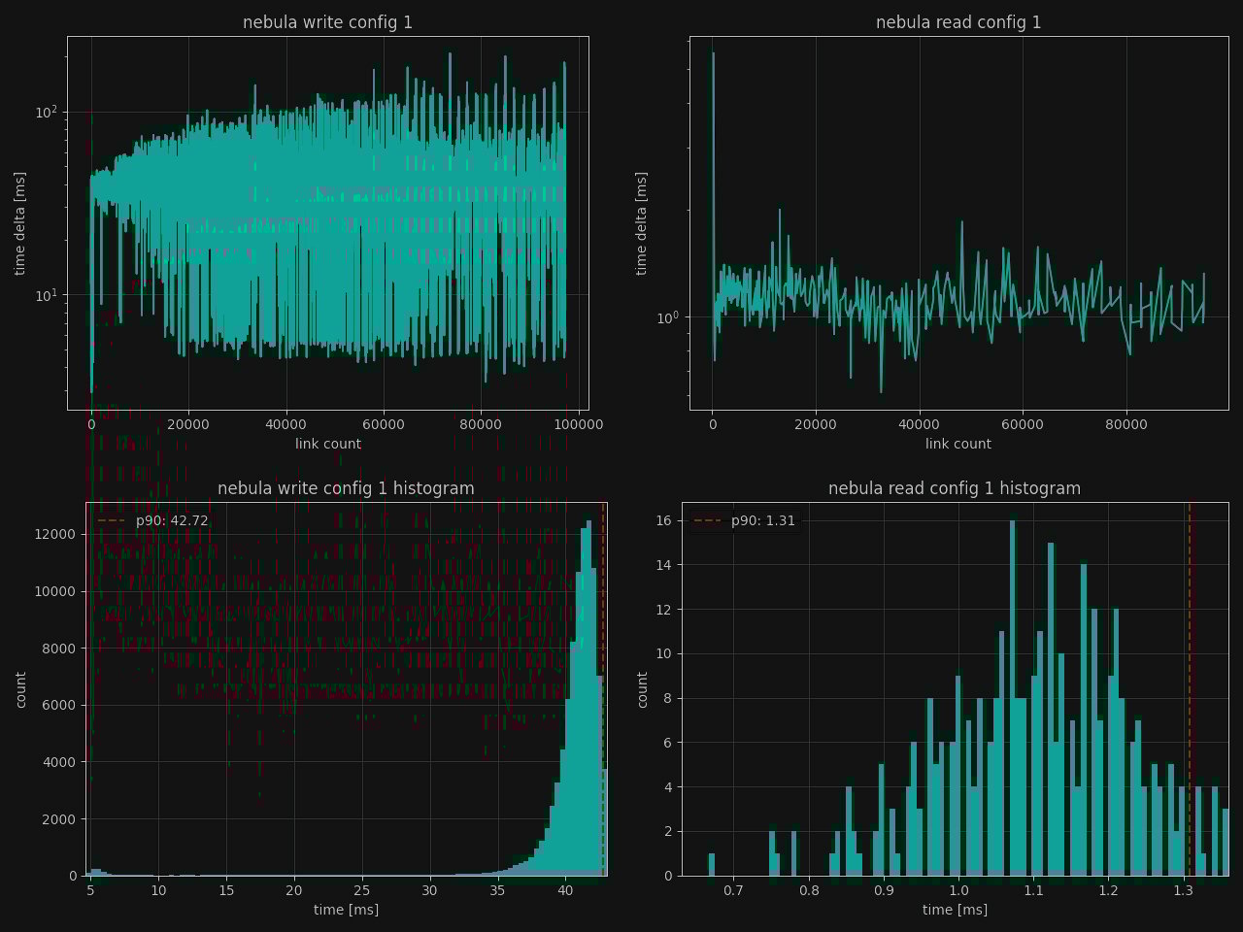
Task: Select the "2000" count tick on write histogram
Action: click(61, 819)
